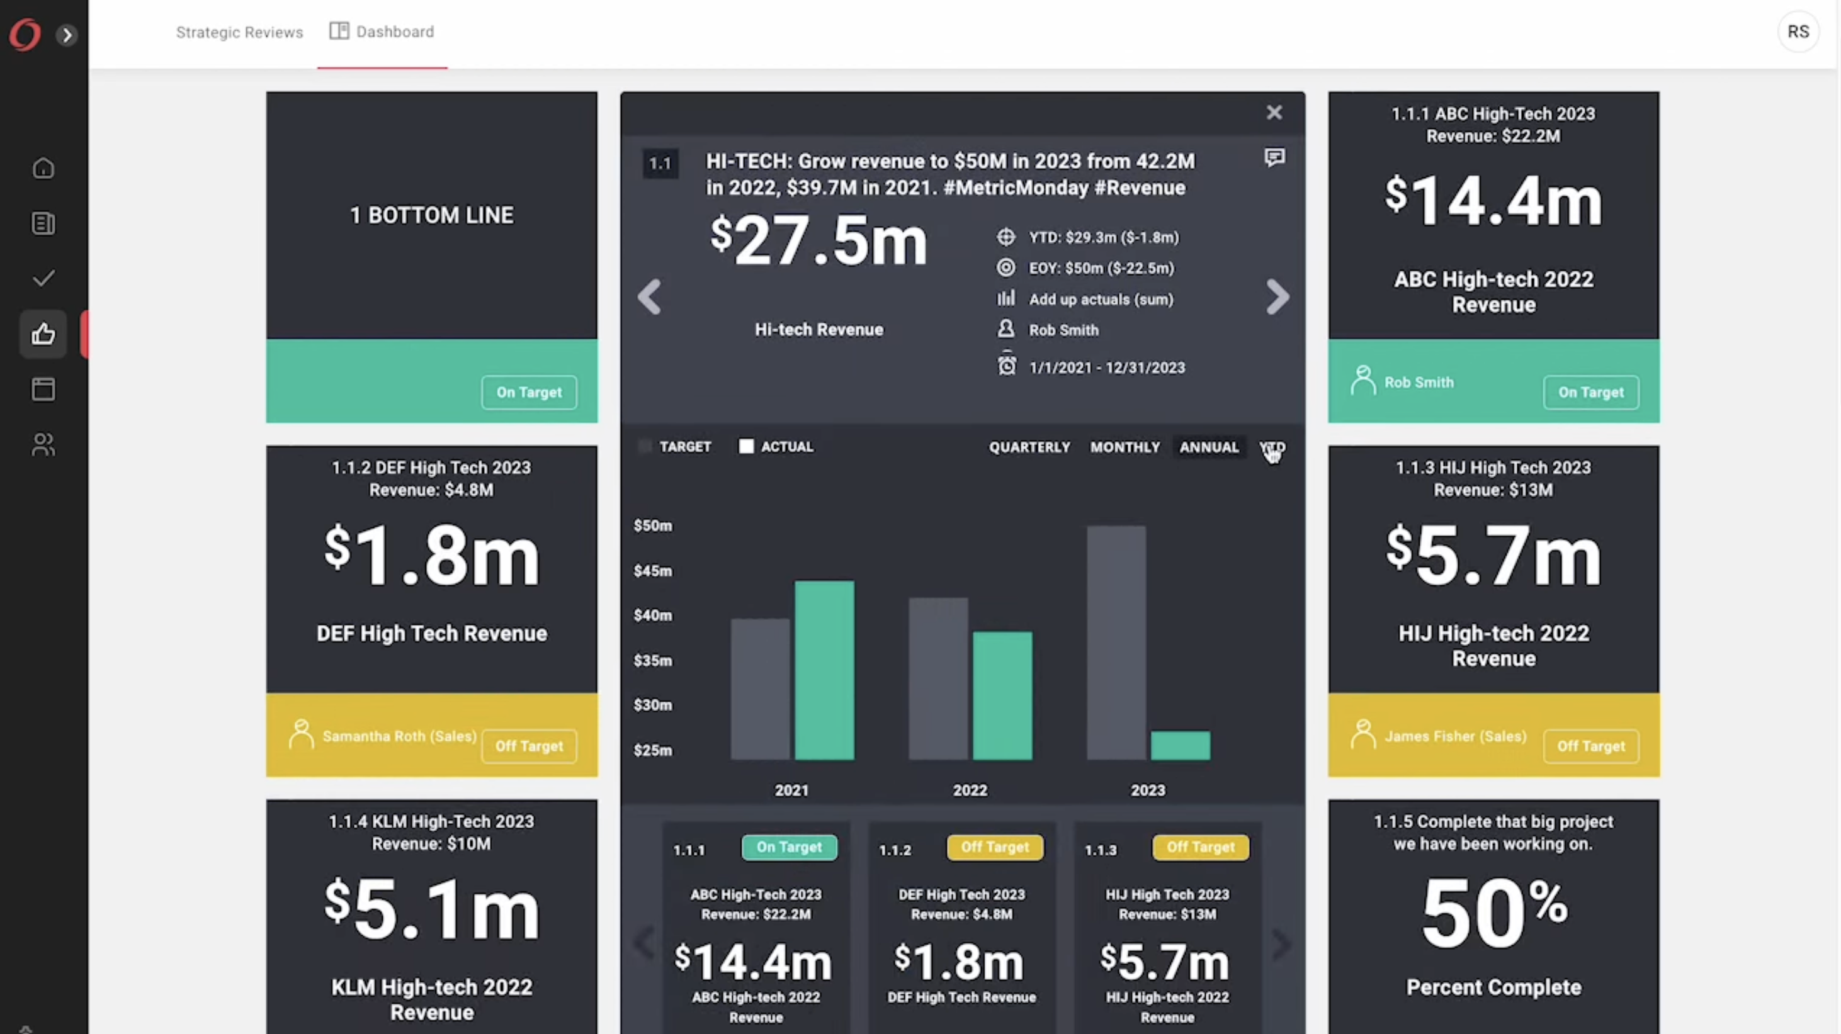
Task: Click the people/team sidebar icon
Action: 42,445
